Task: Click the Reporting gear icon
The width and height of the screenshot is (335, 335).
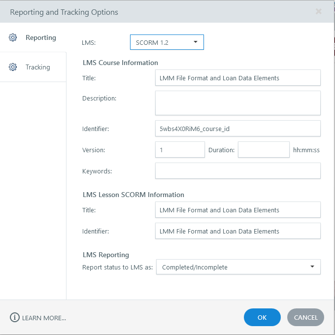Action: (x=13, y=37)
